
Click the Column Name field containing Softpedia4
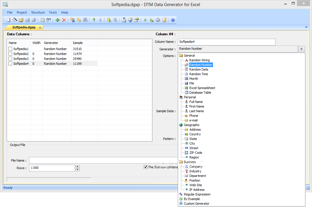click(227, 42)
